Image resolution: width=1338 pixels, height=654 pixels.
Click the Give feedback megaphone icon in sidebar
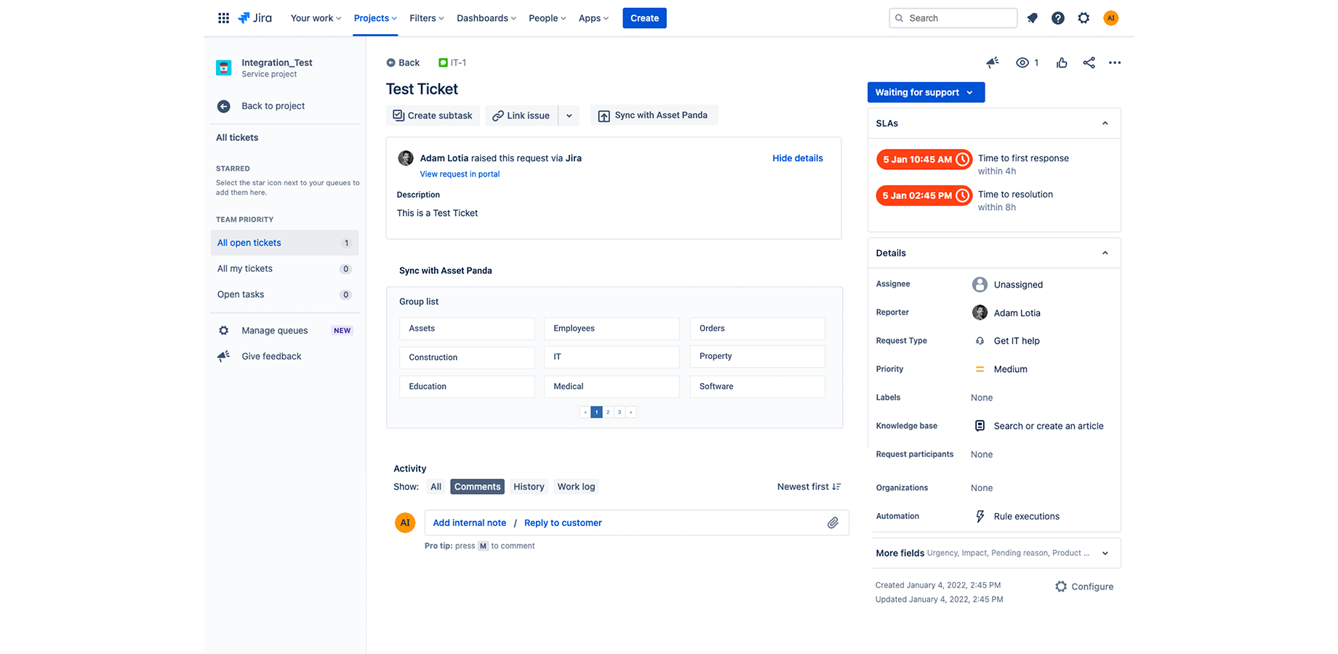224,356
